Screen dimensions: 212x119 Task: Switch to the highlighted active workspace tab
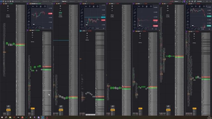click(64, 1)
